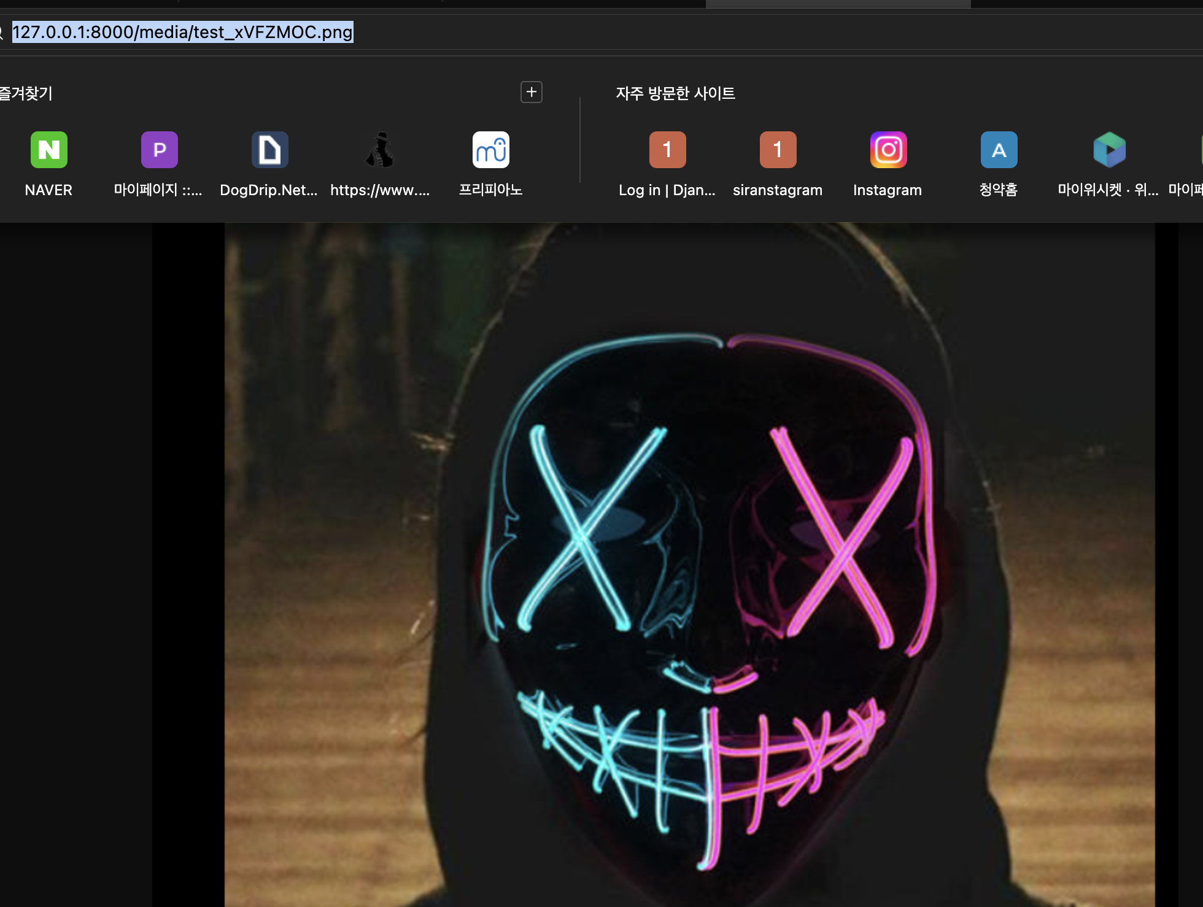Open the 청약홈 frequent site icon
Image resolution: width=1203 pixels, height=907 pixels.
[999, 150]
